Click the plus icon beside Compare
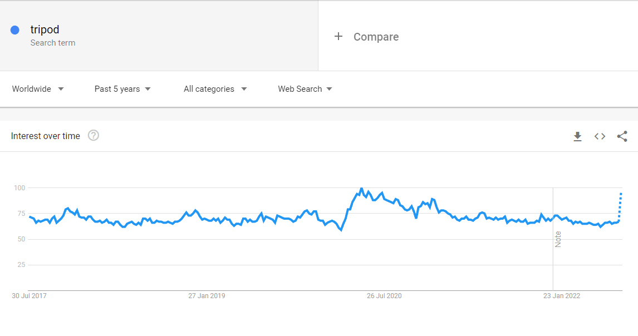 338,37
